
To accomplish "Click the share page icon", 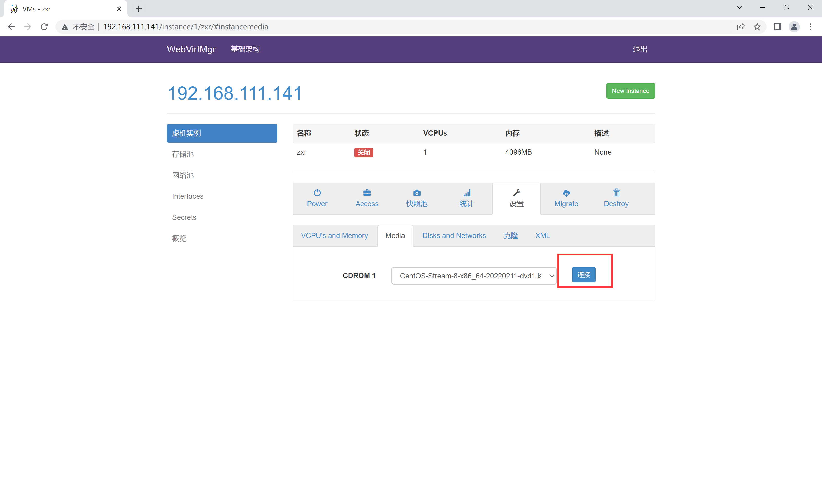I will point(741,27).
